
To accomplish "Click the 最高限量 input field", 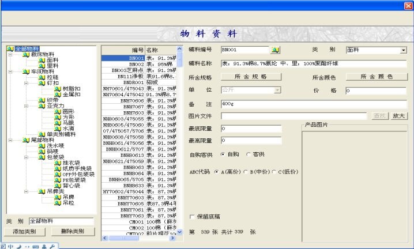I will (251, 140).
